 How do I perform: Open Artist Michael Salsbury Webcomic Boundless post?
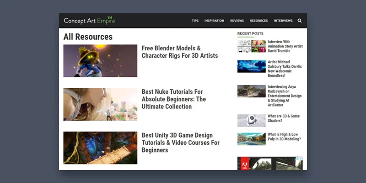[x=285, y=69]
